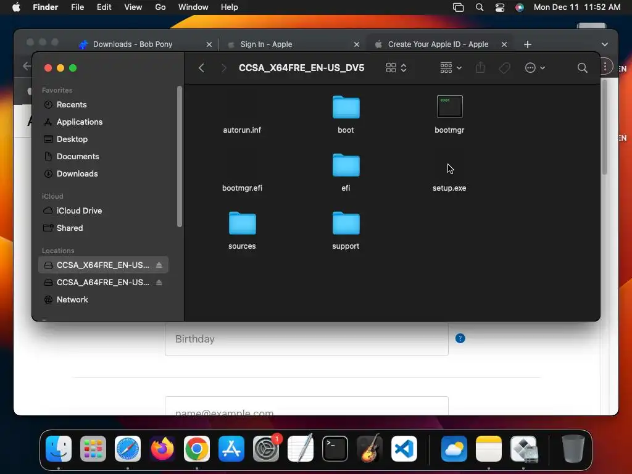Select the bootmgr exec file icon

pyautogui.click(x=449, y=107)
